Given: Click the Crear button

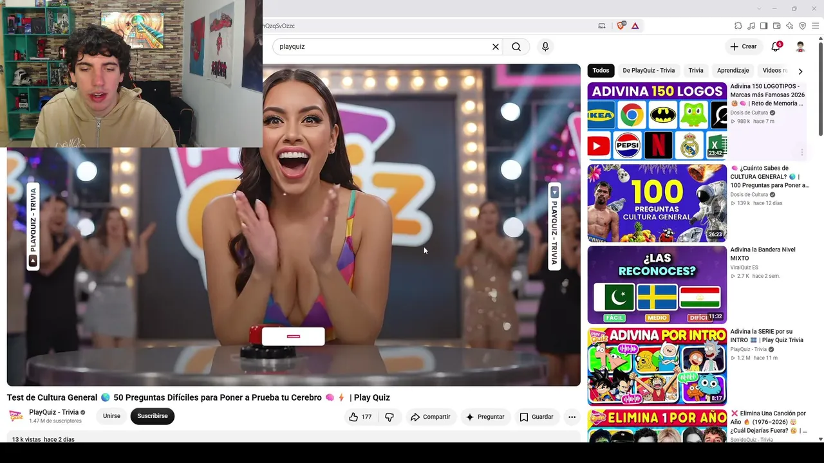Looking at the screenshot, I should tap(744, 46).
